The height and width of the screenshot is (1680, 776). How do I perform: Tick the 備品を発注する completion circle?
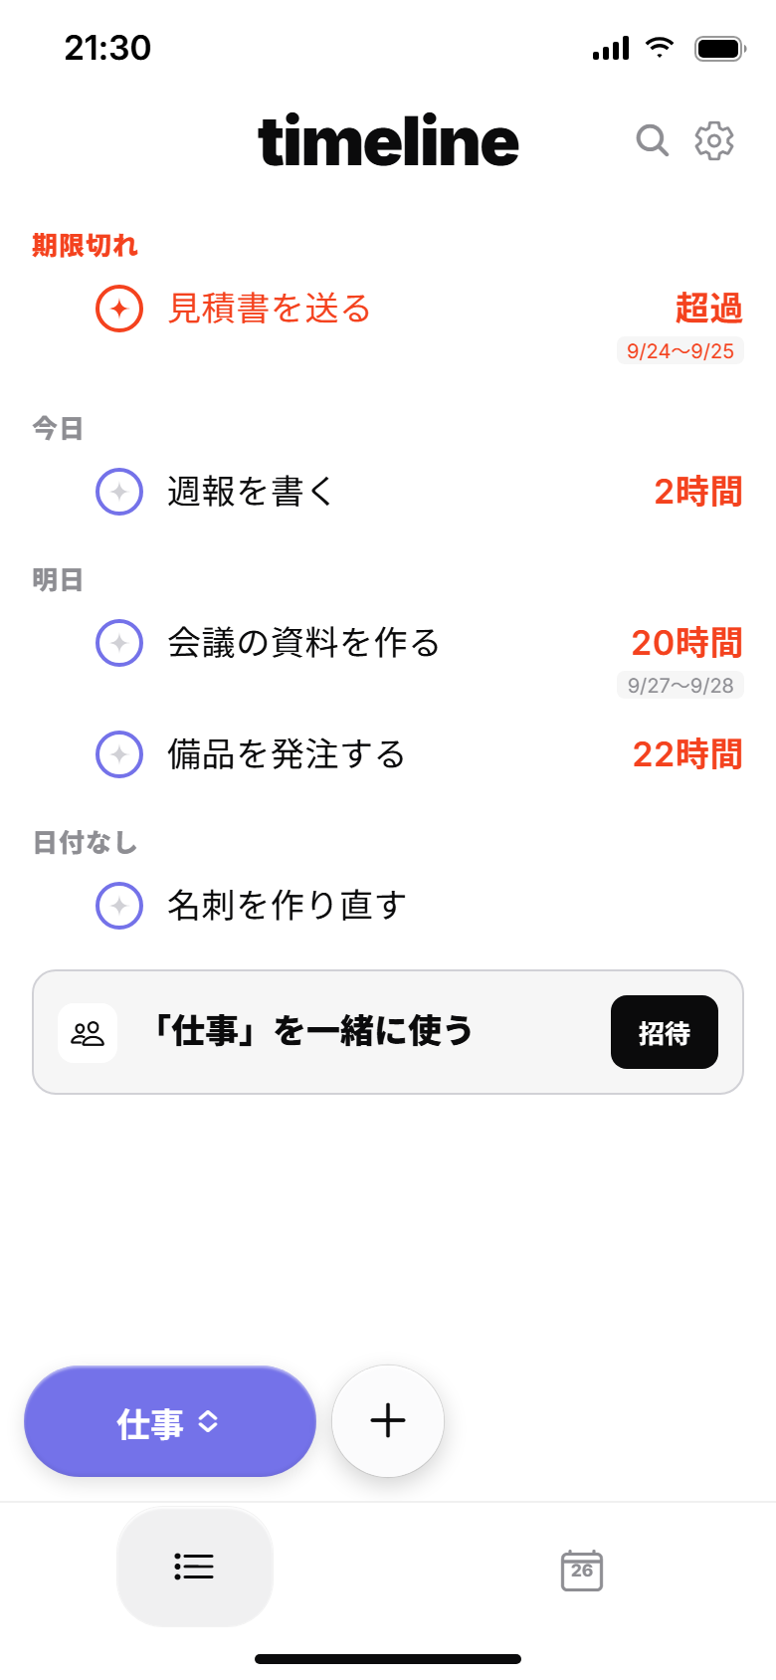119,754
